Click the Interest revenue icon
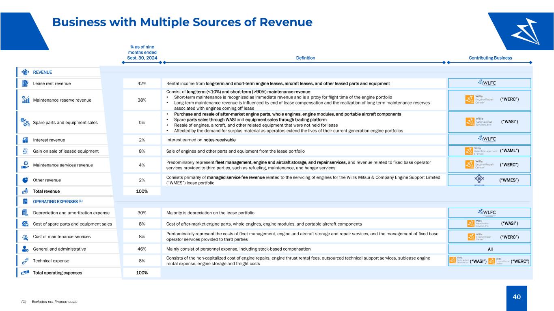The width and height of the screenshot is (554, 311). pyautogui.click(x=26, y=140)
